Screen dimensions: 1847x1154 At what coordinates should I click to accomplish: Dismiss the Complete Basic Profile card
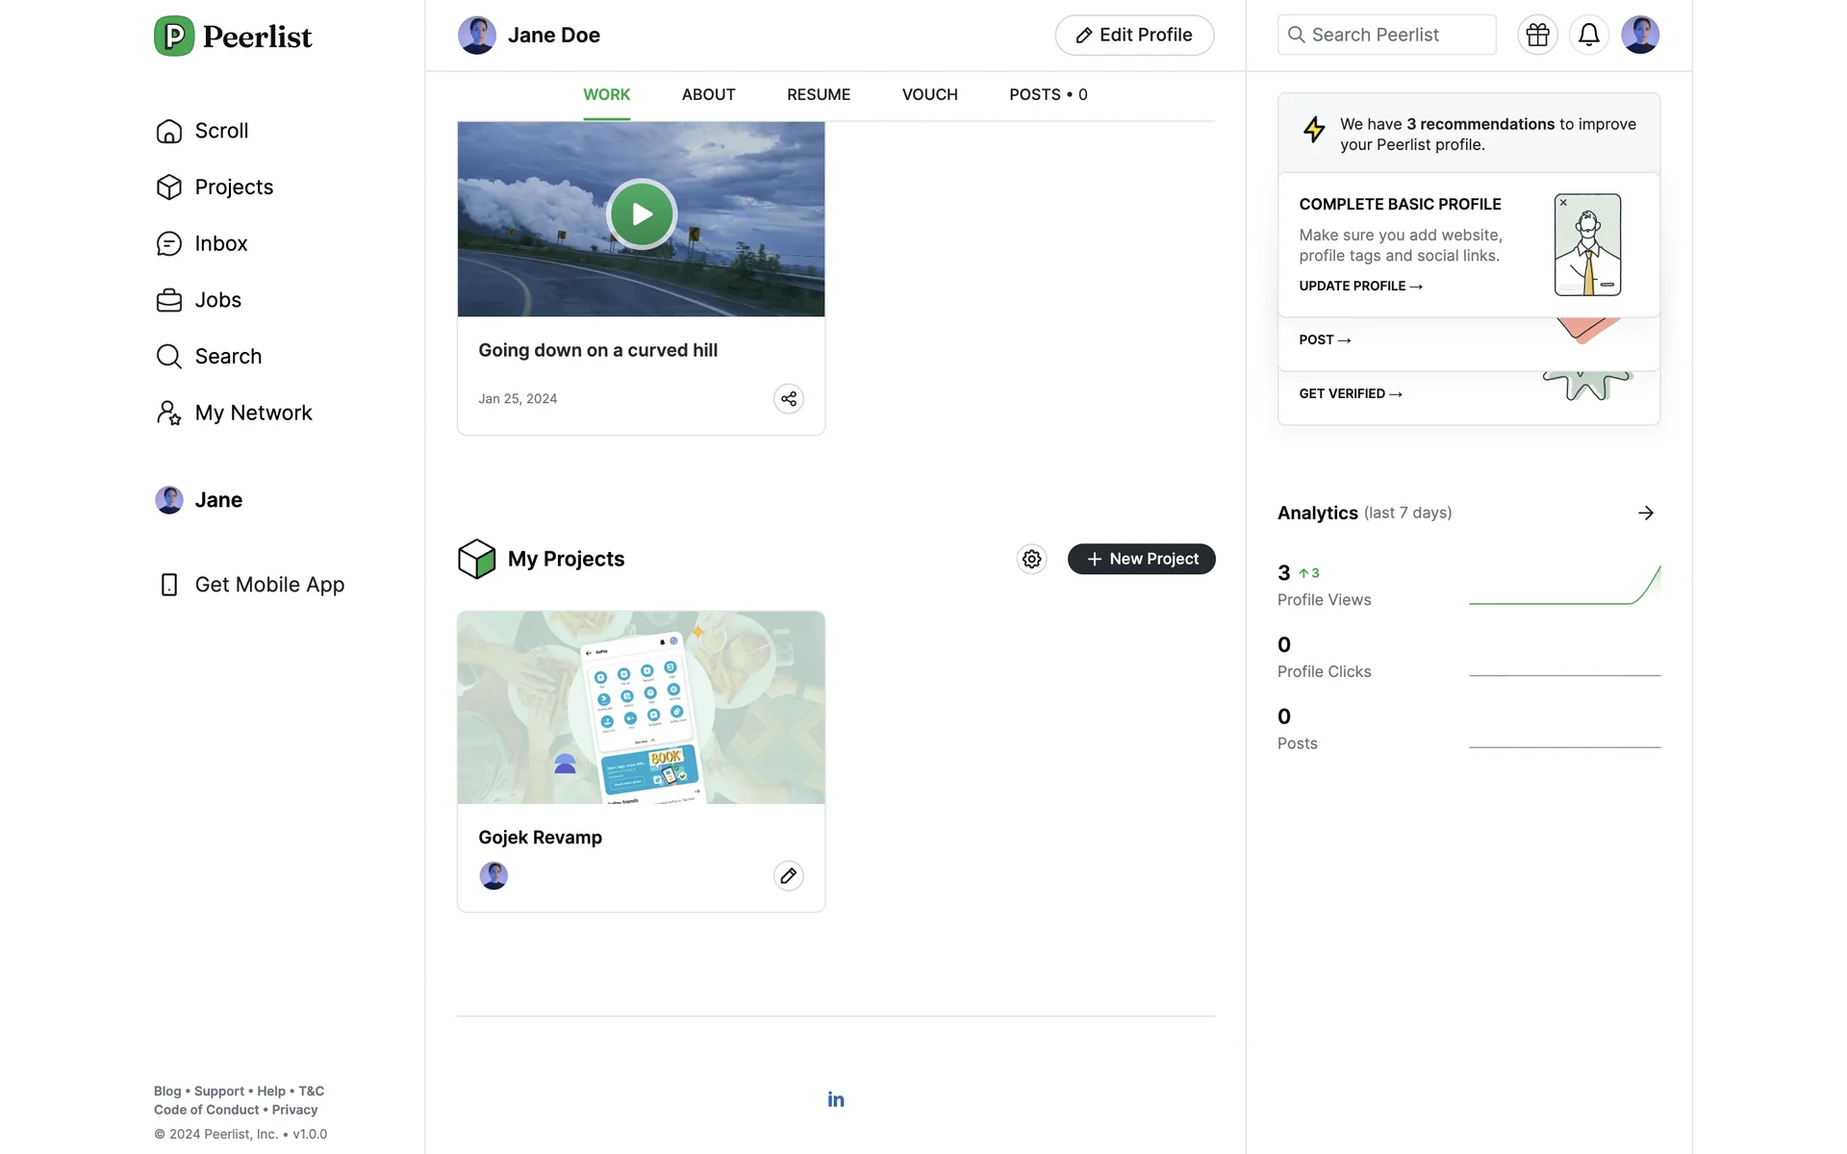1563,203
